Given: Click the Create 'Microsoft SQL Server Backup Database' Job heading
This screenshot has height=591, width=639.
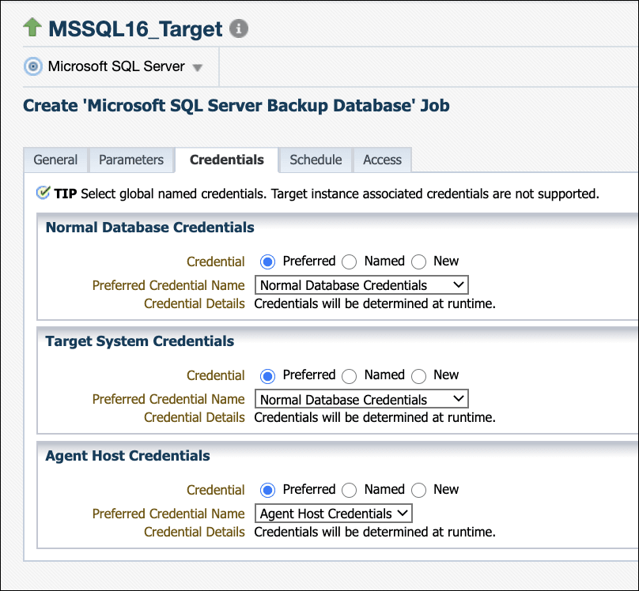Looking at the screenshot, I should [236, 105].
